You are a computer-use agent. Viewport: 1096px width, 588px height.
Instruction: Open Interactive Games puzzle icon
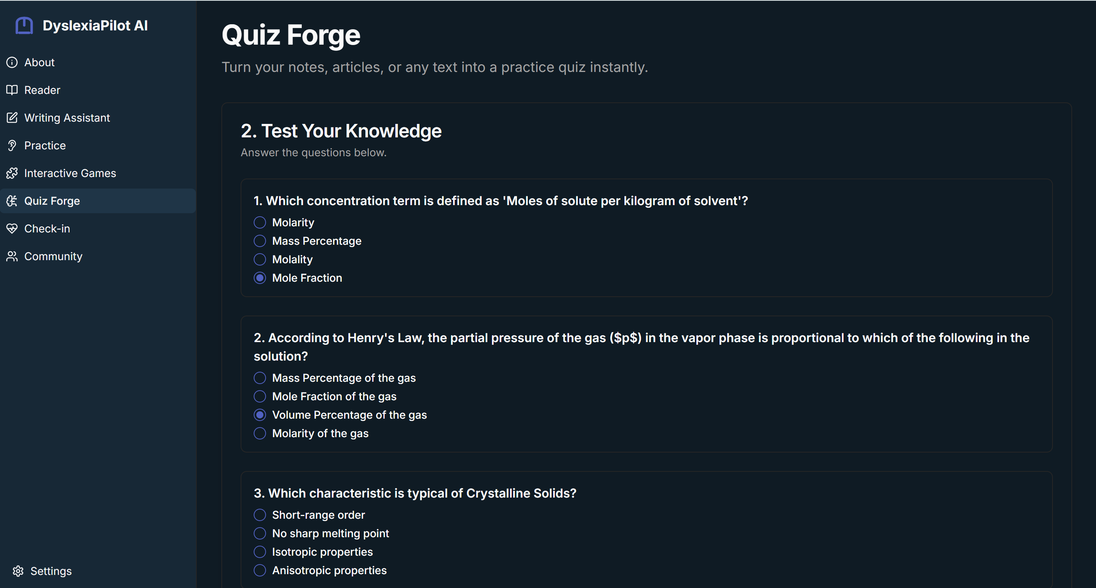tap(12, 173)
